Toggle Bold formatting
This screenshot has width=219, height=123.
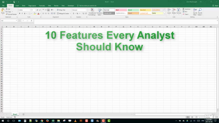point(20,14)
